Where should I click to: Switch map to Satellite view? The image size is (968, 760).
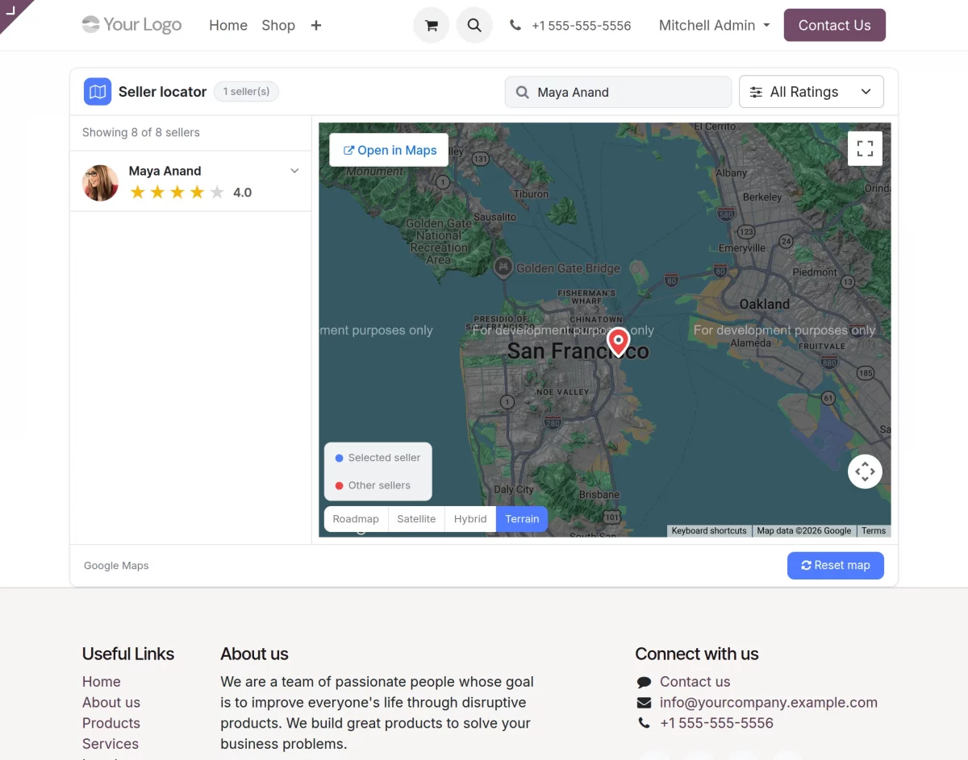point(416,519)
